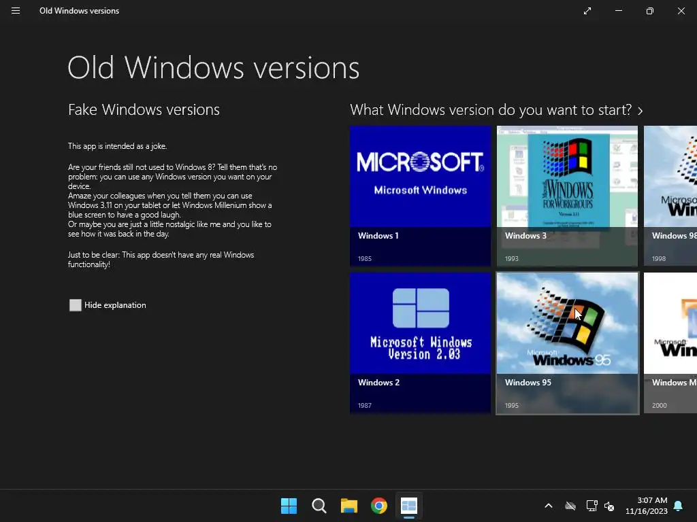Close the Old Windows versions app
This screenshot has width=697, height=522.
[x=681, y=11]
